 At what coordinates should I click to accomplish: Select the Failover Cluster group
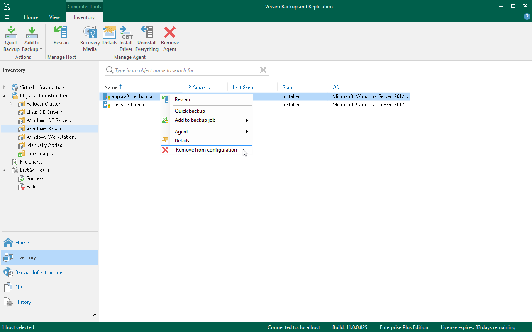coord(43,104)
